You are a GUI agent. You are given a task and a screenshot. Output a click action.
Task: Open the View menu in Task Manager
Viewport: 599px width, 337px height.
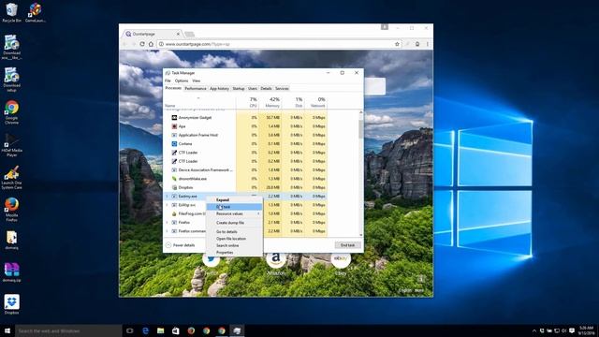tap(197, 81)
